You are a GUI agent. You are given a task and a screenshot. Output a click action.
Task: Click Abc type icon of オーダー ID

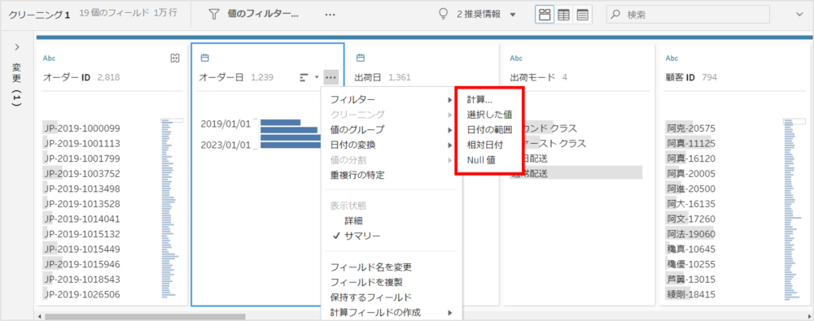pos(50,58)
